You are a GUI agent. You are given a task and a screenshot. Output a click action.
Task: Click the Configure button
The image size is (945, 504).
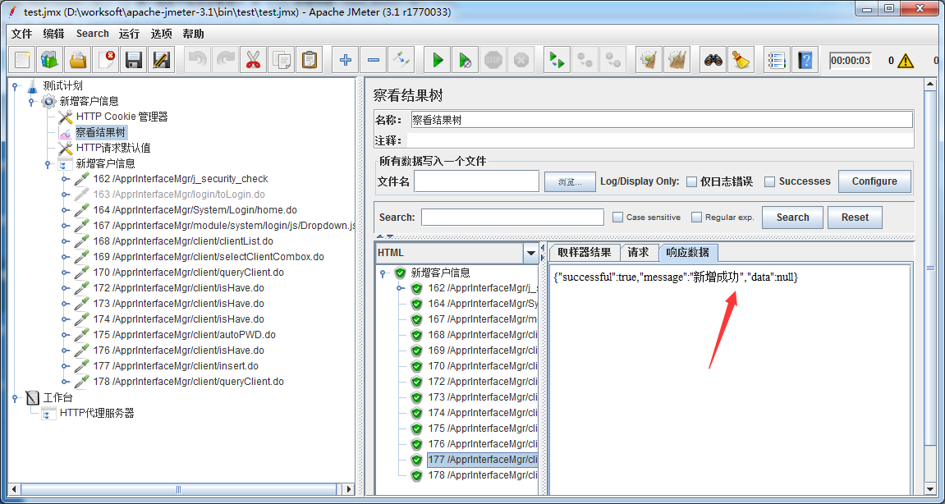pos(874,181)
